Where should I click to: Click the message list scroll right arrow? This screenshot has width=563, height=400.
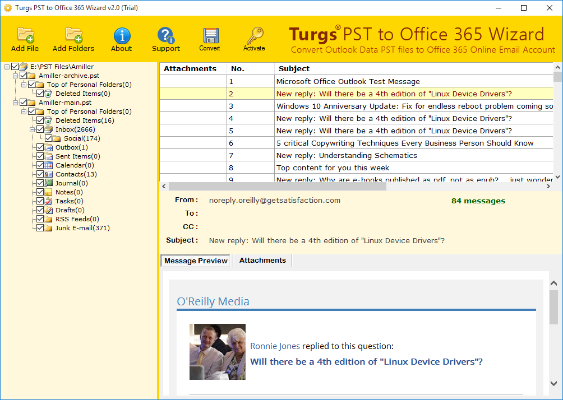(548, 186)
